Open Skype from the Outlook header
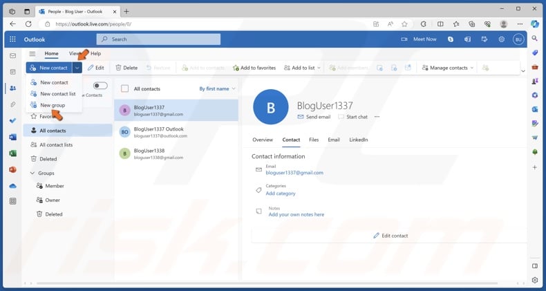This screenshot has height=291, width=546. click(x=451, y=39)
